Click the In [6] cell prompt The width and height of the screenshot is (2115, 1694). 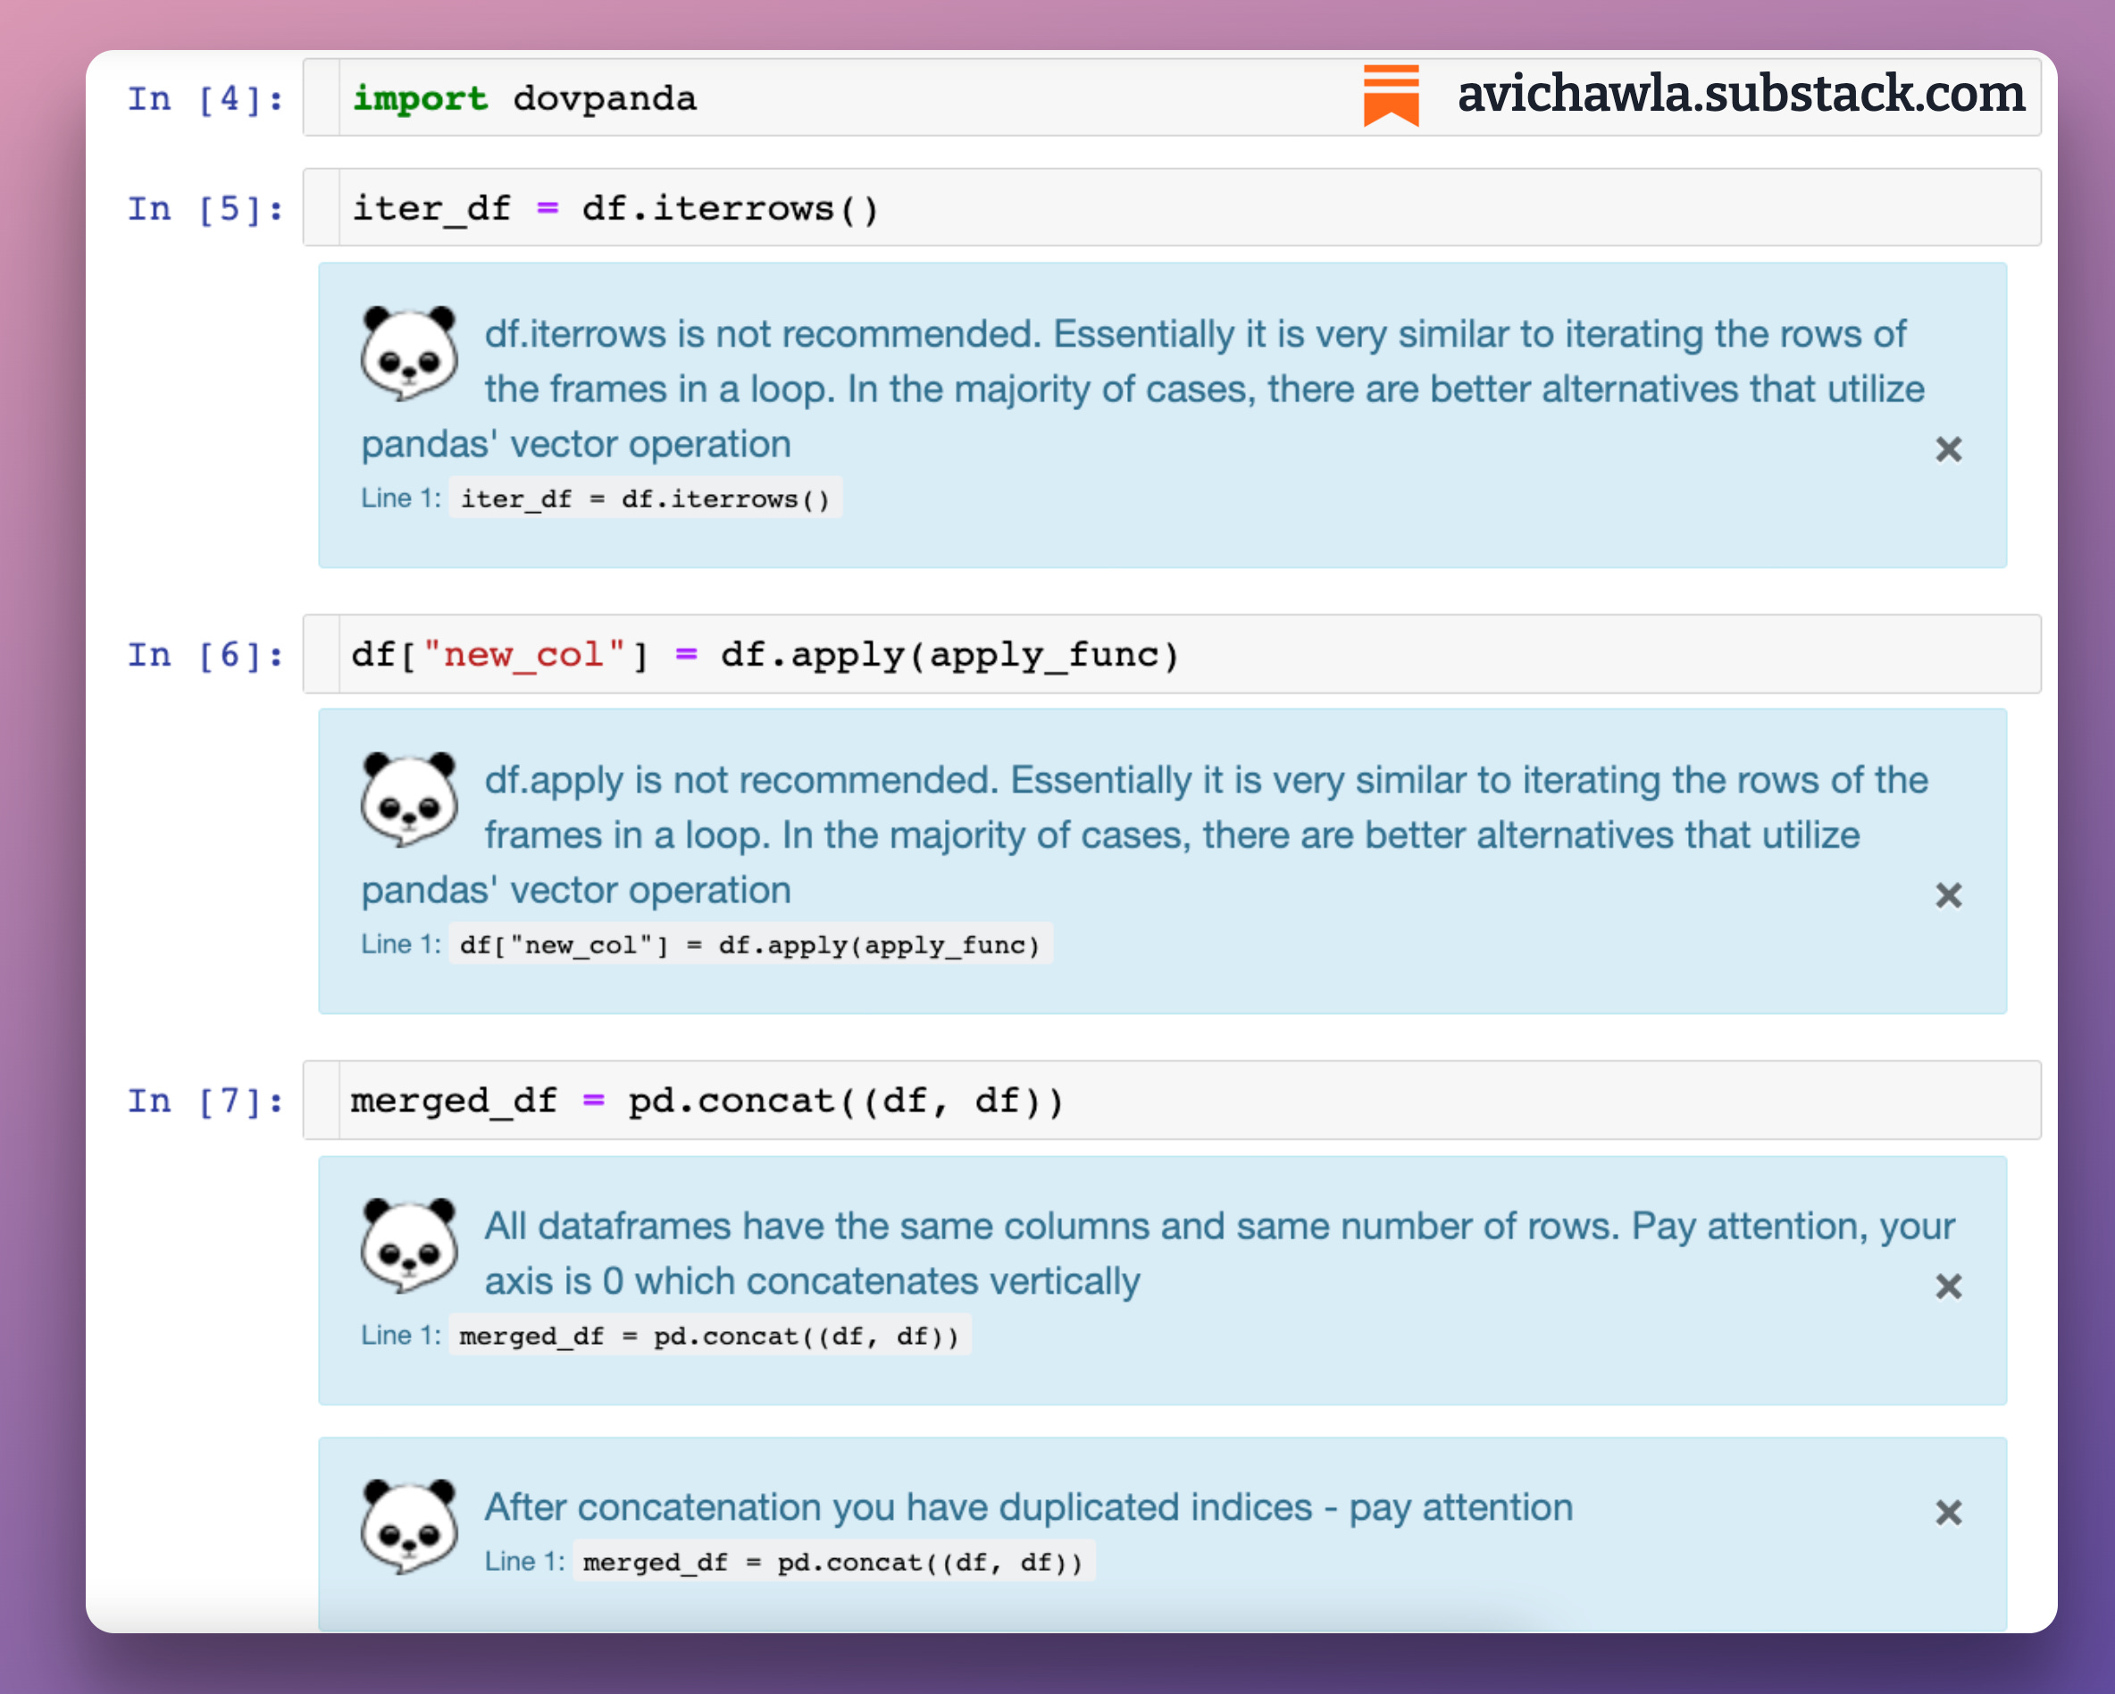point(205,655)
